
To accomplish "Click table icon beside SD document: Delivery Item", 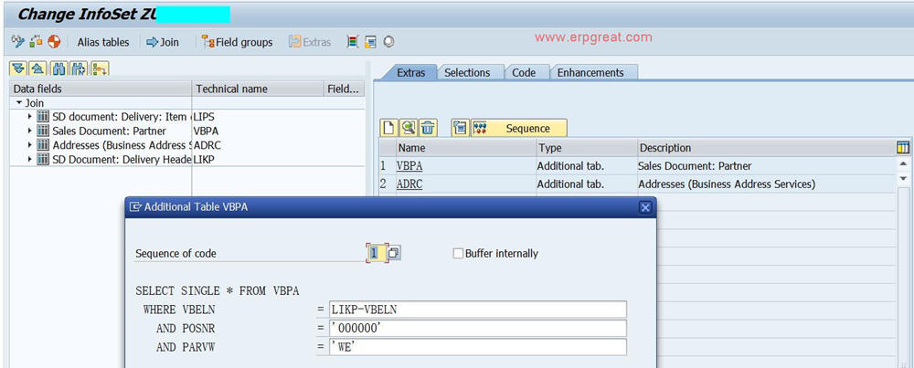I will coord(43,117).
